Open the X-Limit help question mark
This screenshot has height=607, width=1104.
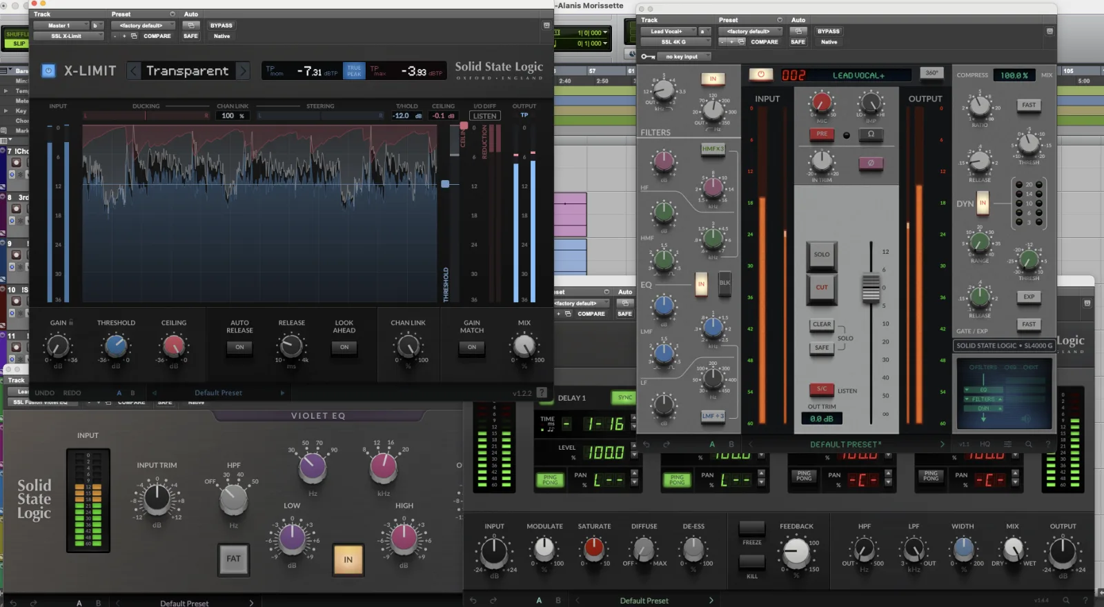coord(542,392)
